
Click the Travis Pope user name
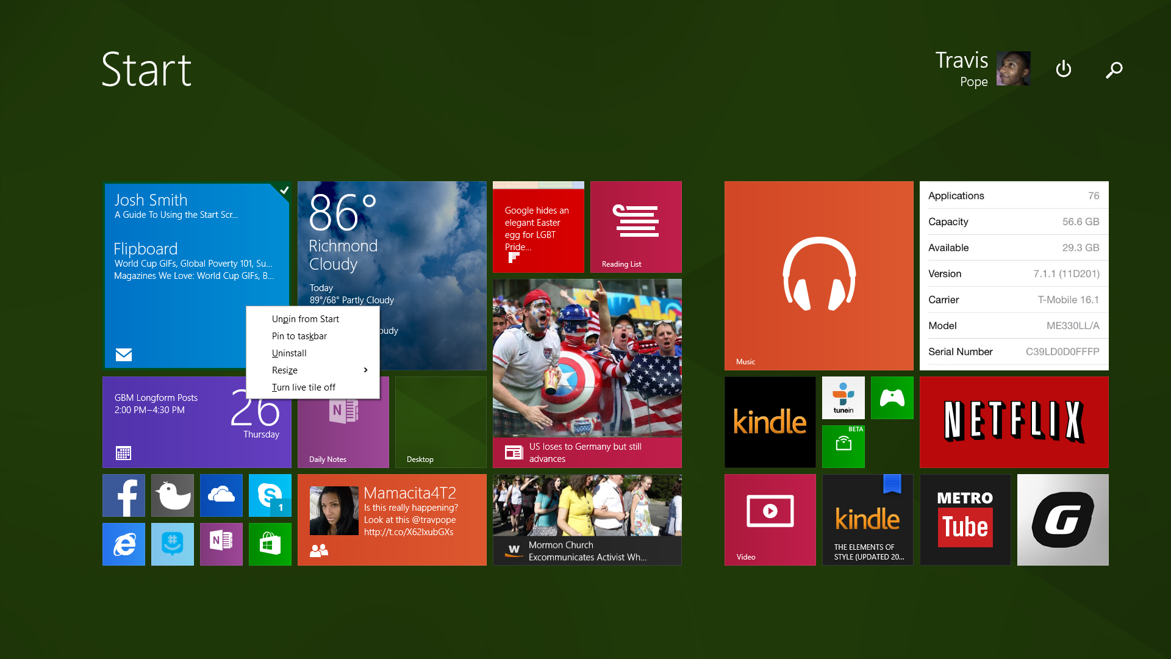962,69
